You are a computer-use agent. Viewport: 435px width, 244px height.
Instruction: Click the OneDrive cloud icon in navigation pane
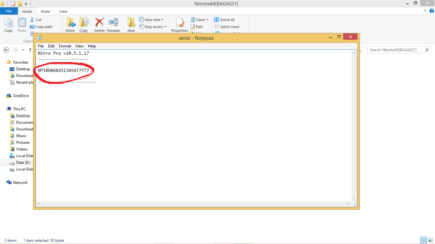point(9,96)
